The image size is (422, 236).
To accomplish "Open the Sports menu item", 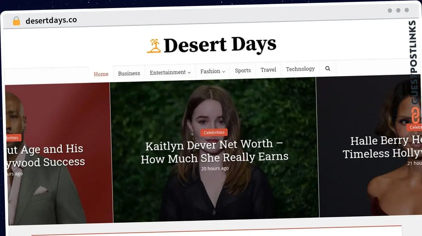I will 243,70.
